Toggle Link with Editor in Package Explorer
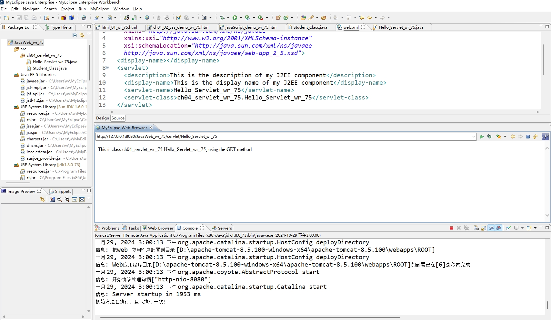This screenshot has width=551, height=320. tap(82, 35)
